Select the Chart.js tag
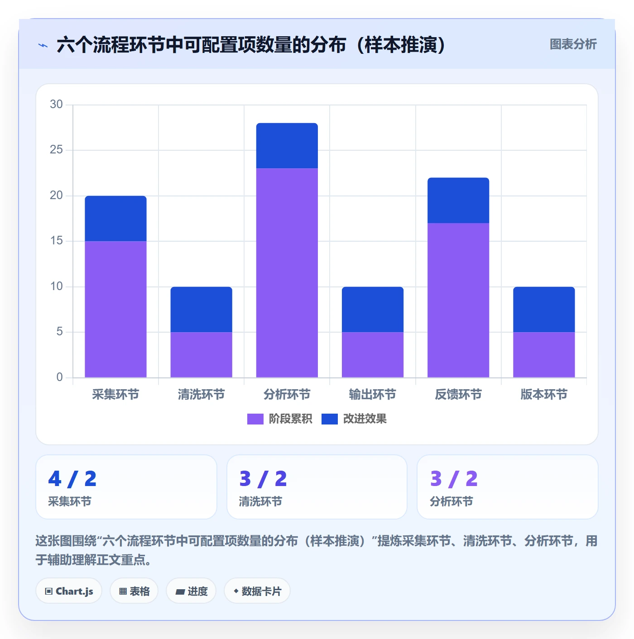 (x=69, y=591)
